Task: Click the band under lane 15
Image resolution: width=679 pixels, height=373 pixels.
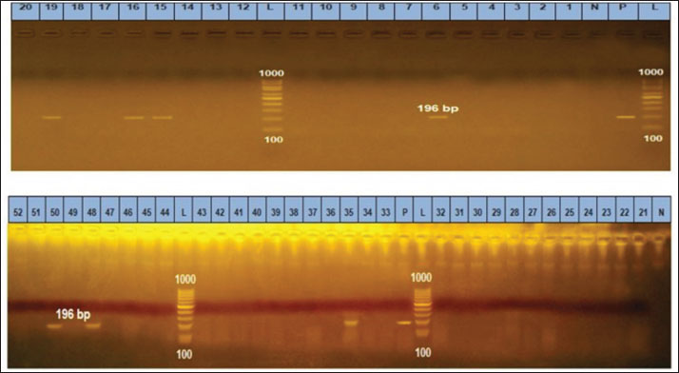Action: click(x=163, y=117)
